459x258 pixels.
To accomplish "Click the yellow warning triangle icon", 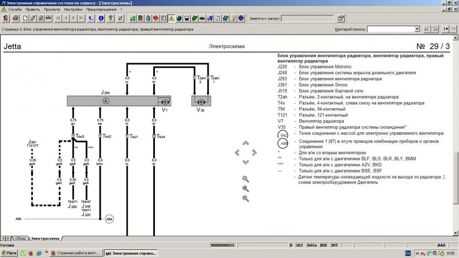I will (171, 18).
